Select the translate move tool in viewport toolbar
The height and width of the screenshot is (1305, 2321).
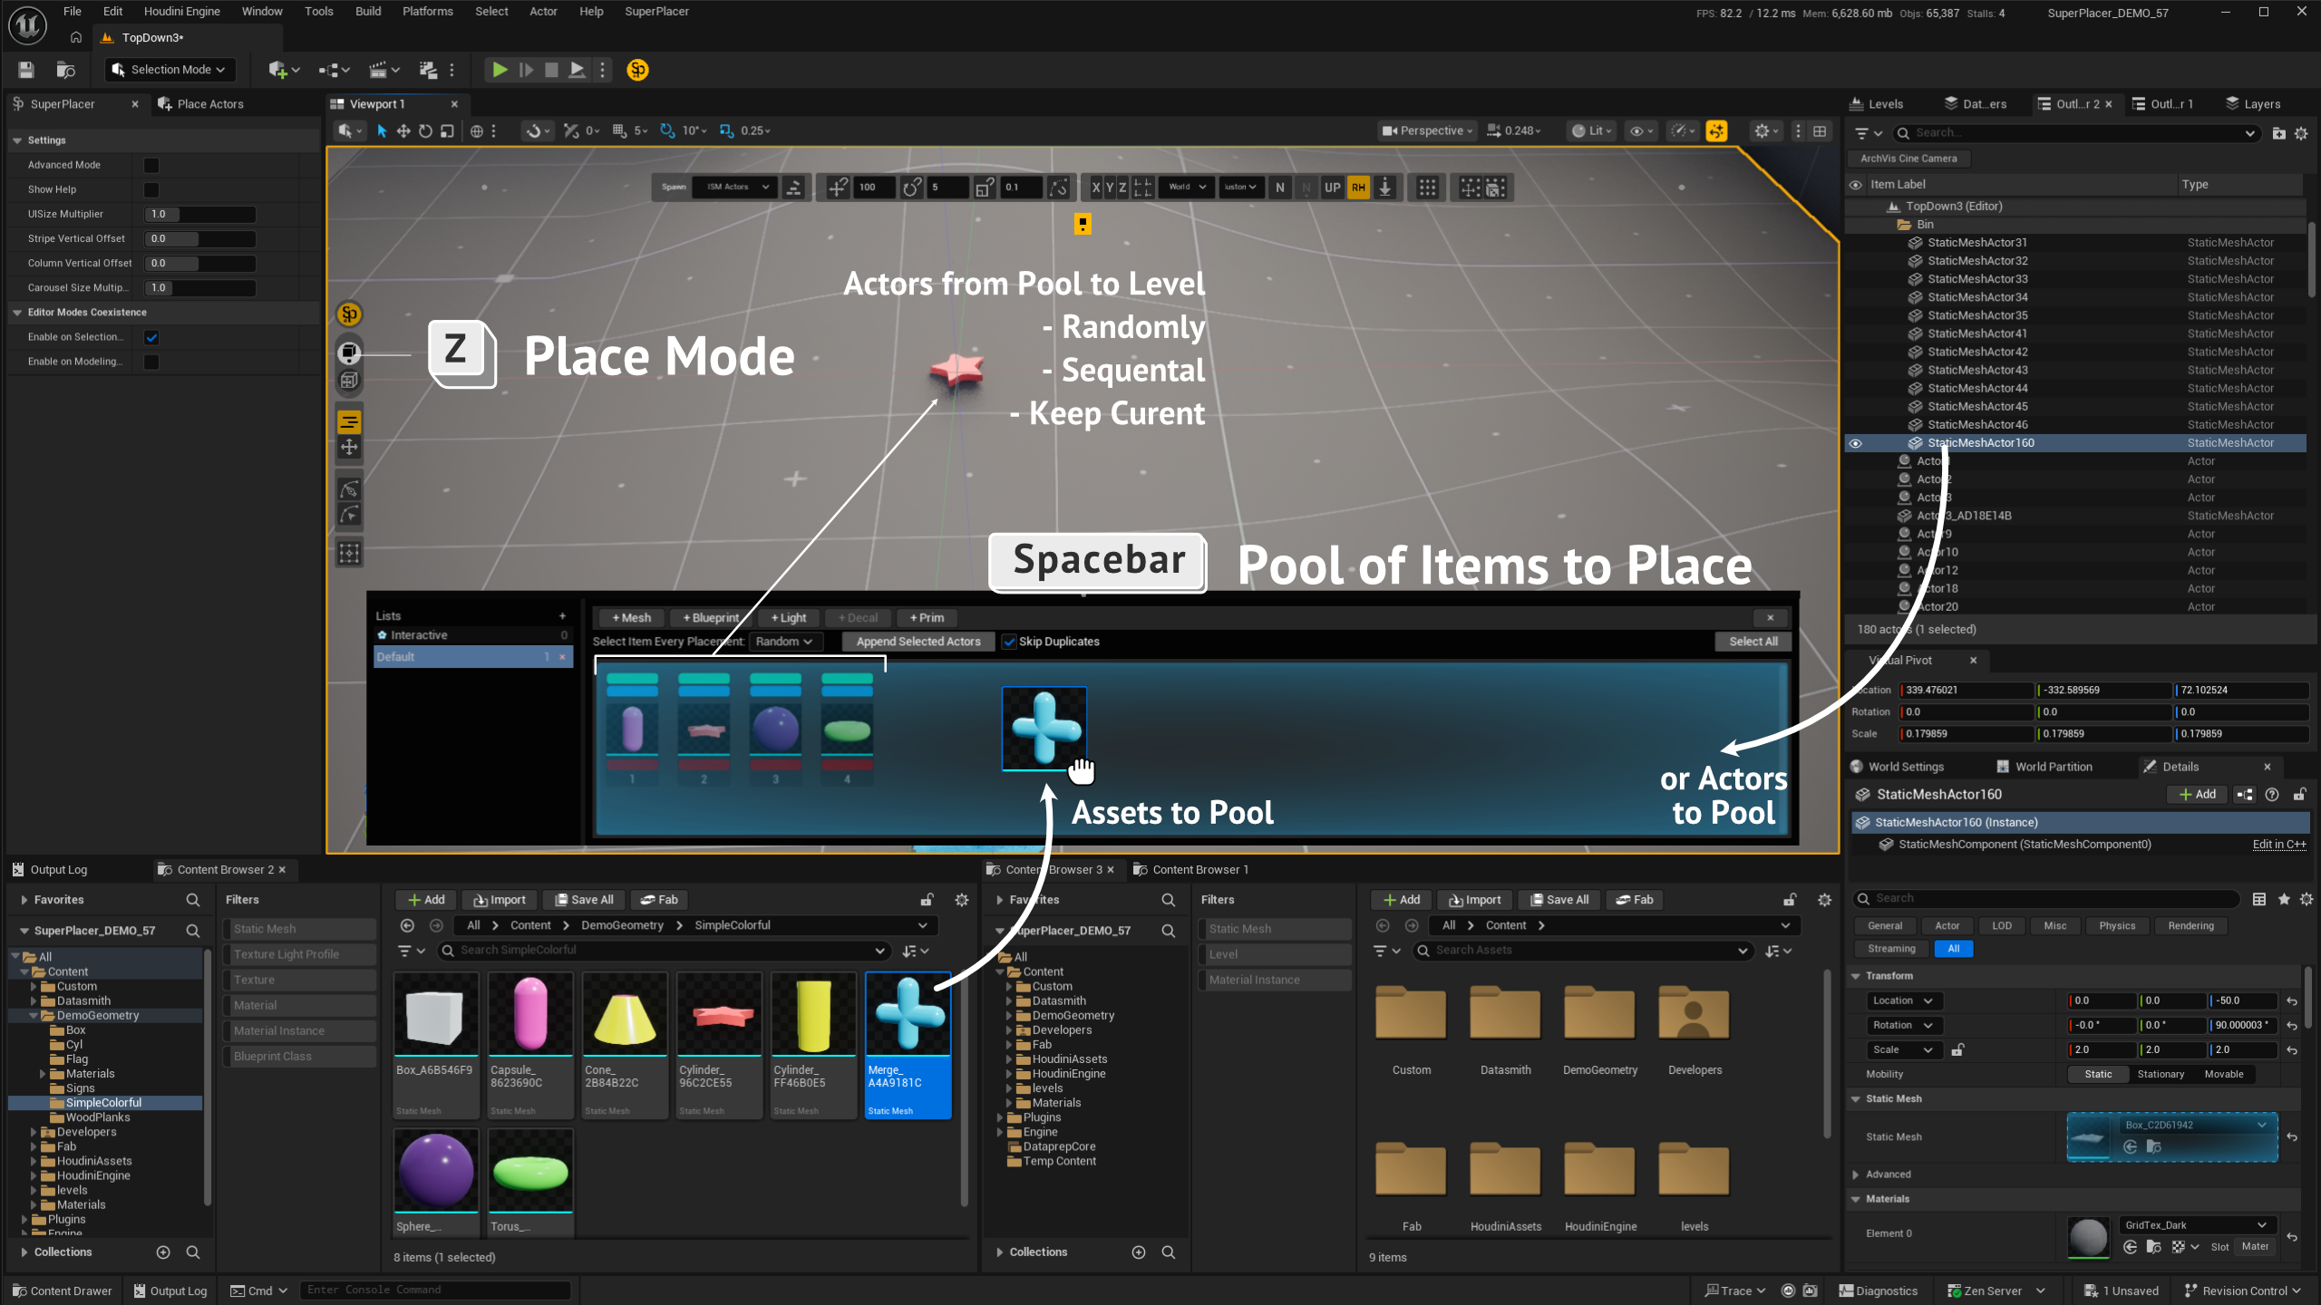tap(403, 131)
